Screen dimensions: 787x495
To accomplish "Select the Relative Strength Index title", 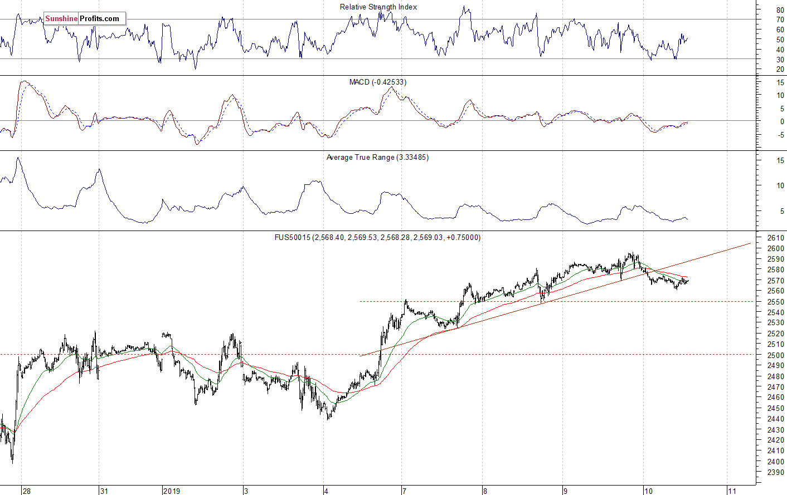I will (x=378, y=7).
